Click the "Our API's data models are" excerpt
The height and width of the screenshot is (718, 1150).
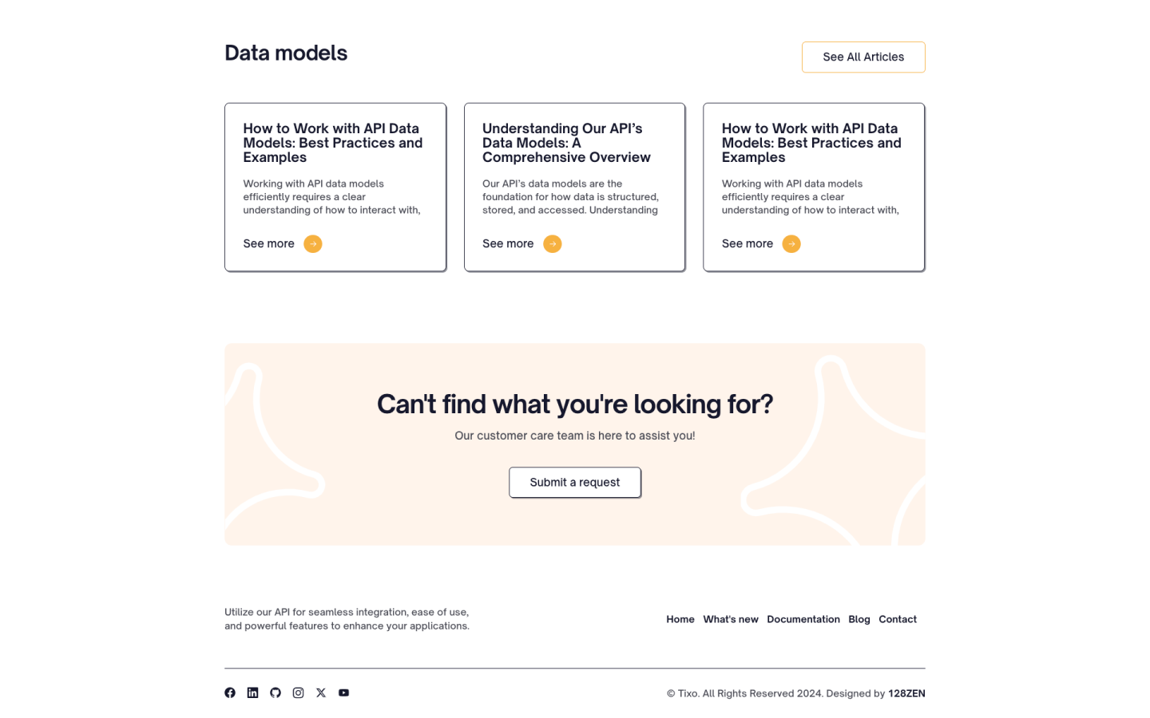(x=570, y=197)
